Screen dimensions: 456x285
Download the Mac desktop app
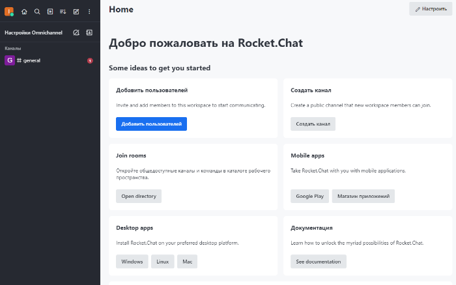pos(188,262)
